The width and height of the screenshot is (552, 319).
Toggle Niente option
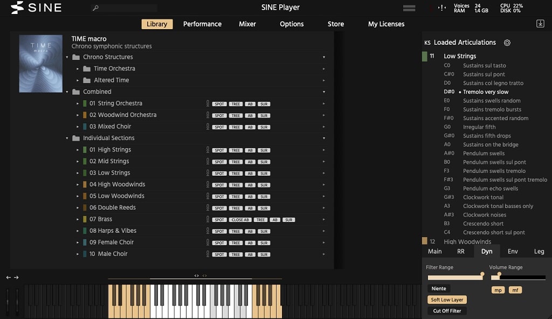(x=439, y=288)
